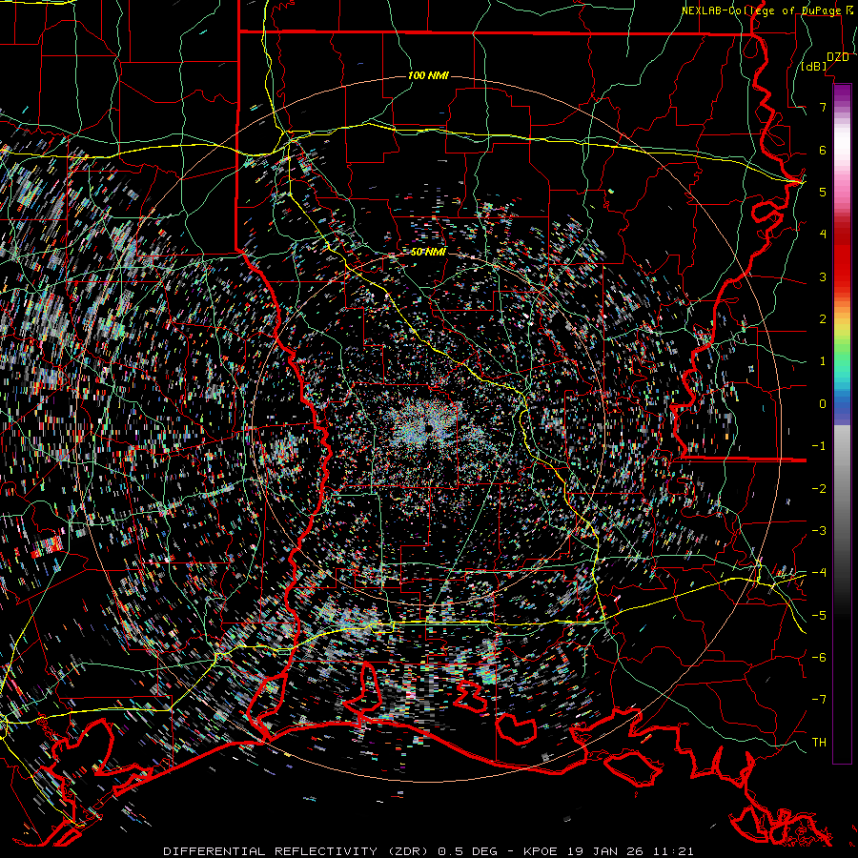Click the -6 dB value on color scale
The width and height of the screenshot is (858, 858).
pyautogui.click(x=819, y=658)
